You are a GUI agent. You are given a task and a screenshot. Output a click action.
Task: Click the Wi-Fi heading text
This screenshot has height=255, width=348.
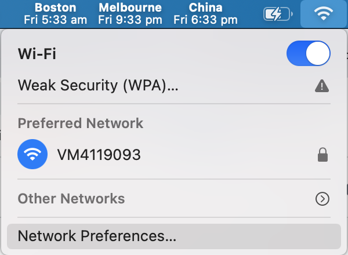pyautogui.click(x=37, y=54)
